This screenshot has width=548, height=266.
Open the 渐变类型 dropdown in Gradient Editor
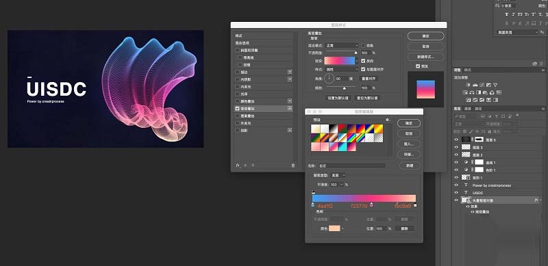pyautogui.click(x=338, y=175)
